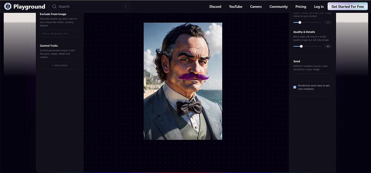The height and width of the screenshot is (173, 371).
Task: Click the magnifying glass search icon
Action: [x=54, y=6]
